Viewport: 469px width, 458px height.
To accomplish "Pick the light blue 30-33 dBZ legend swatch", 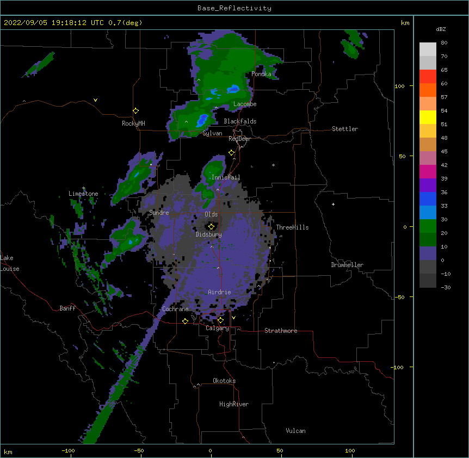I will pyautogui.click(x=428, y=212).
